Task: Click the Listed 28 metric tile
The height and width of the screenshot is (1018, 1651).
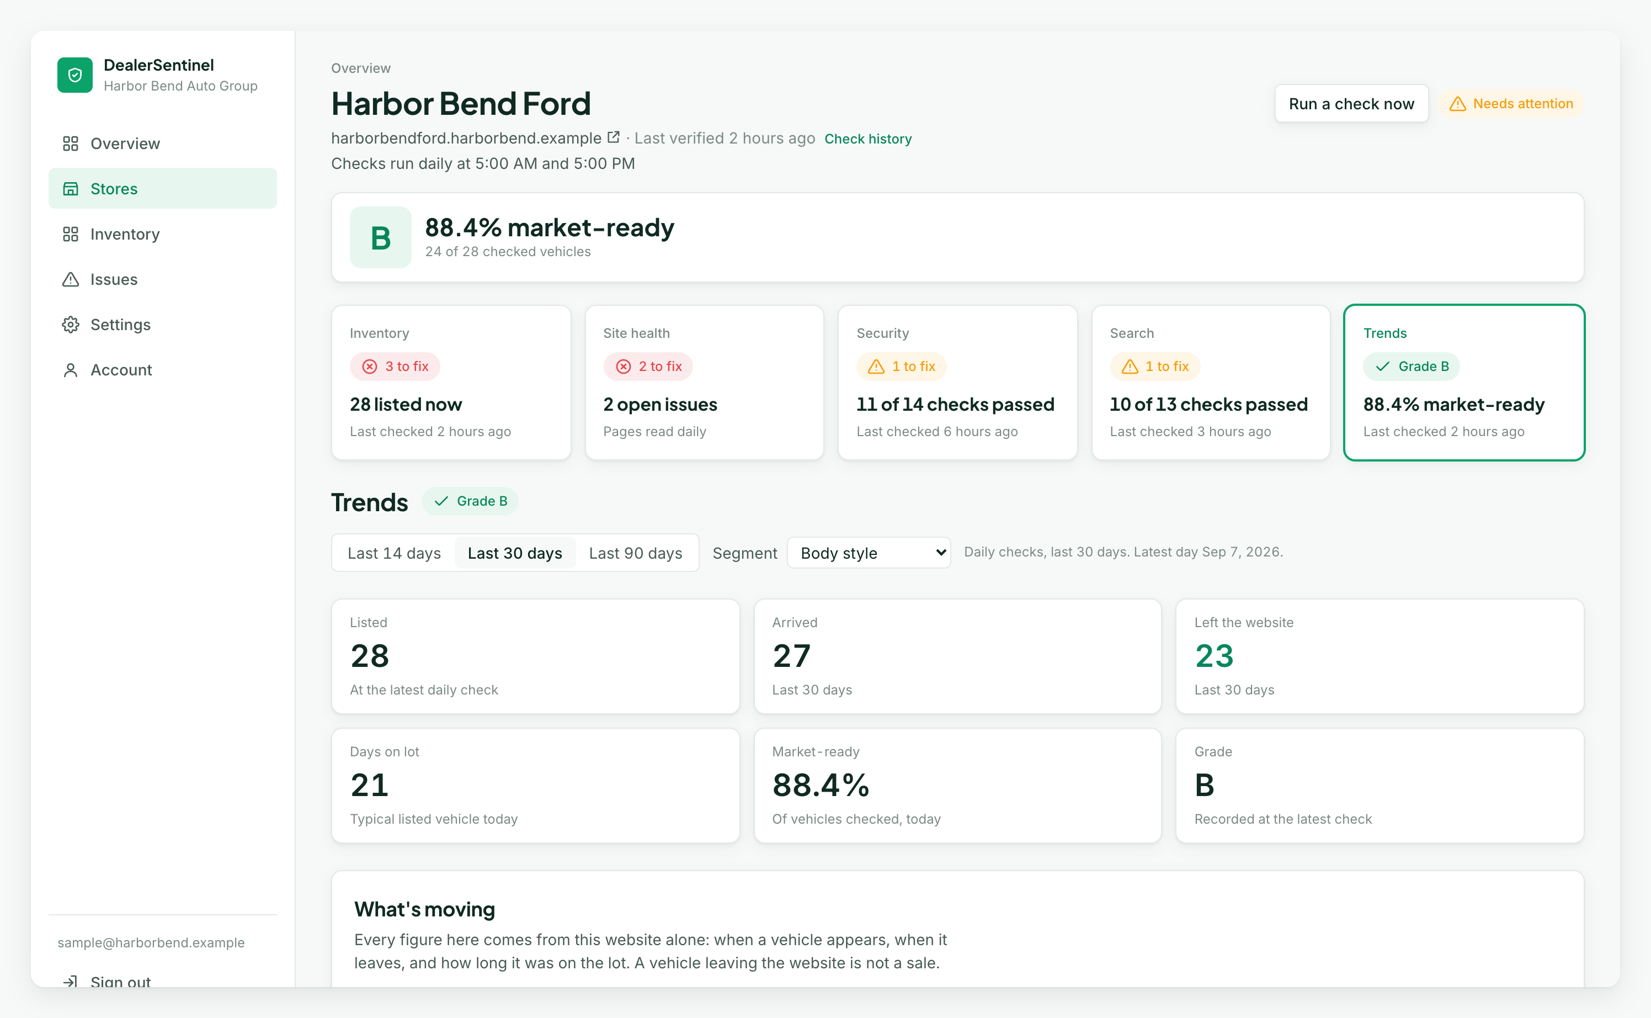Action: click(536, 656)
